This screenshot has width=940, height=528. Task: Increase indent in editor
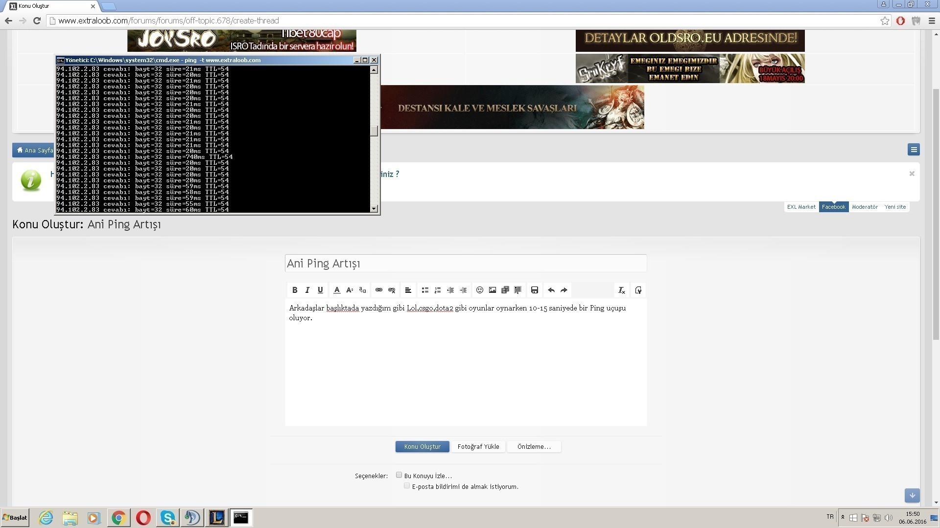(463, 290)
